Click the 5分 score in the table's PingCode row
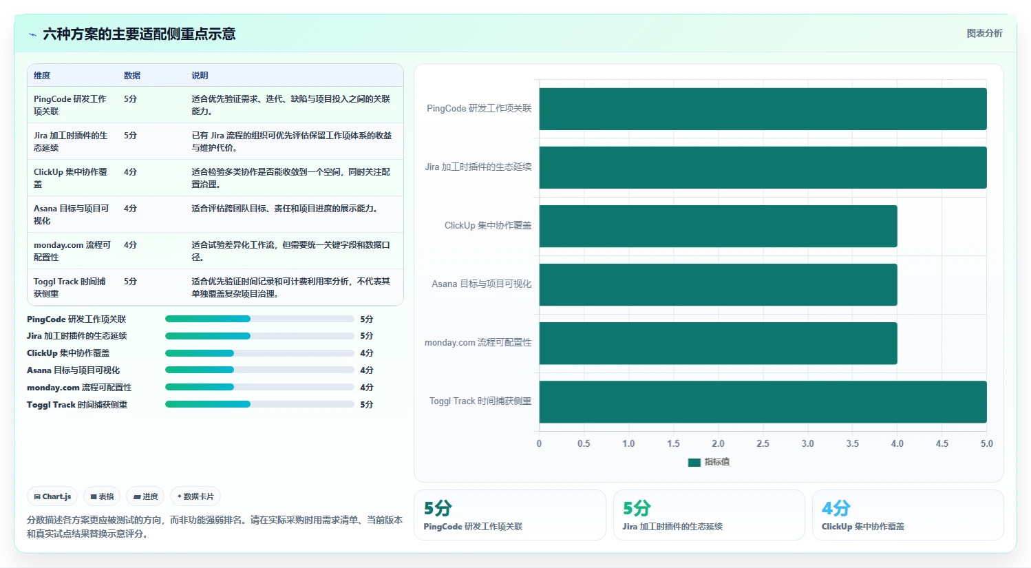 point(131,99)
